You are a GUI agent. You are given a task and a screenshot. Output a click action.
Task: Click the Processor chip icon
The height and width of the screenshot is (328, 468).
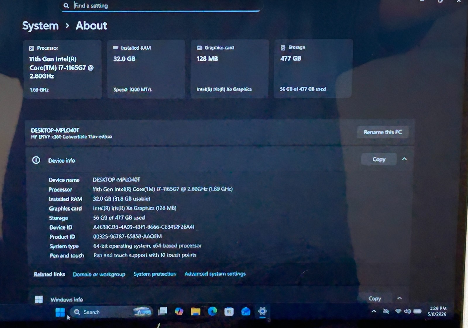[x=32, y=49]
